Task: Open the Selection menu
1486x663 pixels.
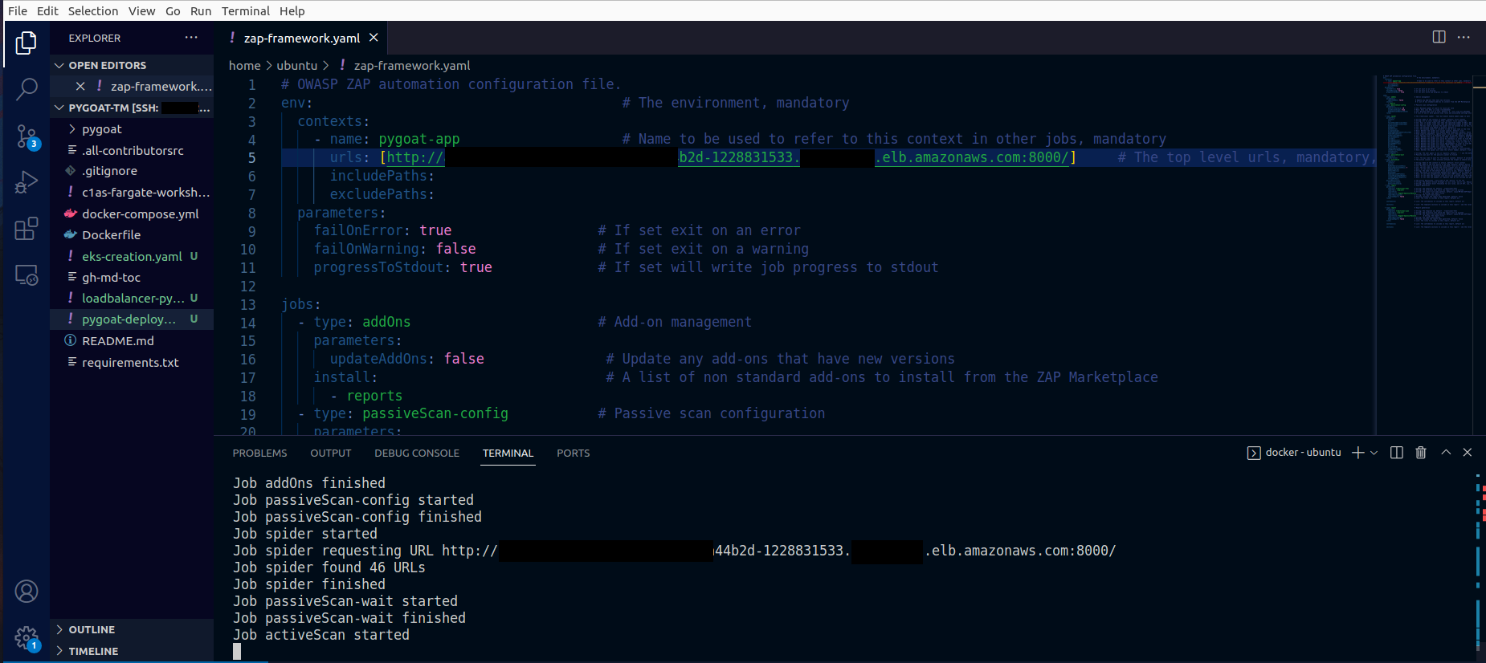Action: tap(93, 10)
